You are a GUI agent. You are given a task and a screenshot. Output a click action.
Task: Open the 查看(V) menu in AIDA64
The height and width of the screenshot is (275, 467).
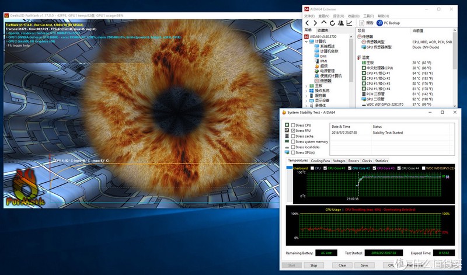pos(324,16)
